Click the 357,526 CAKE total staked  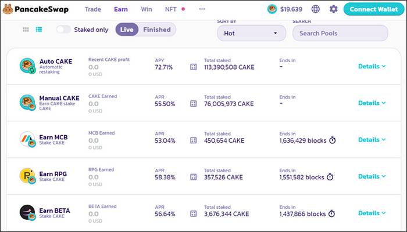pos(223,177)
